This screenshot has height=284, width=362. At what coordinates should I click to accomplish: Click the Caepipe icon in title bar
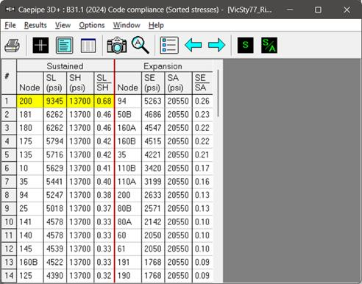[x=10, y=10]
